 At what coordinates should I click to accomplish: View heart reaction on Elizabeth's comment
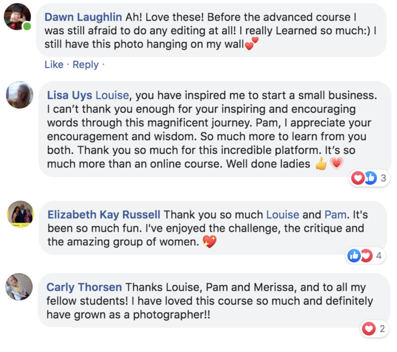pyautogui.click(x=366, y=256)
